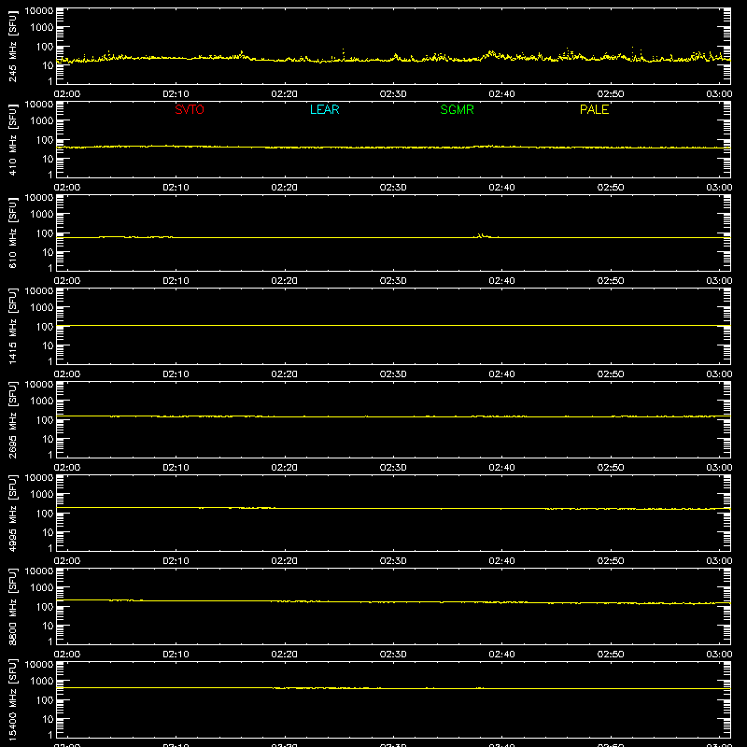Viewport: 747px width, 747px height.
Task: Click the flux peak near 02:39 on the 245 MHz trace
Action: pos(492,53)
